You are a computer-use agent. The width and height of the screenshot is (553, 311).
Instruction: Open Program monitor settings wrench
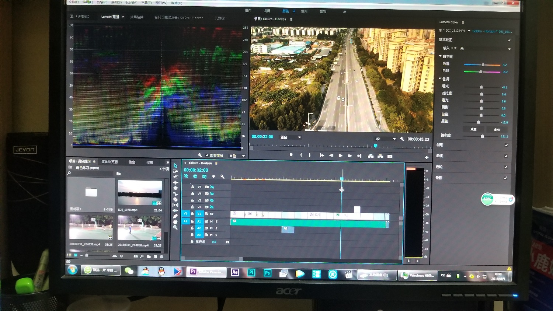tap(402, 139)
